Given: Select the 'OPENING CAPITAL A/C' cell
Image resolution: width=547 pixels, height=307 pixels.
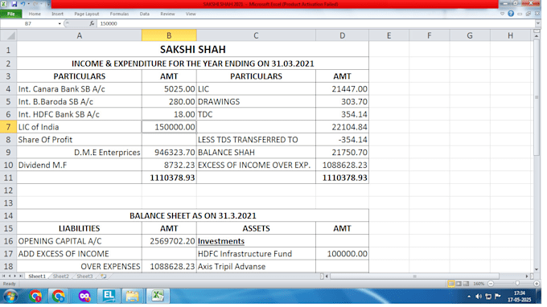Looking at the screenshot, I should [80, 241].
